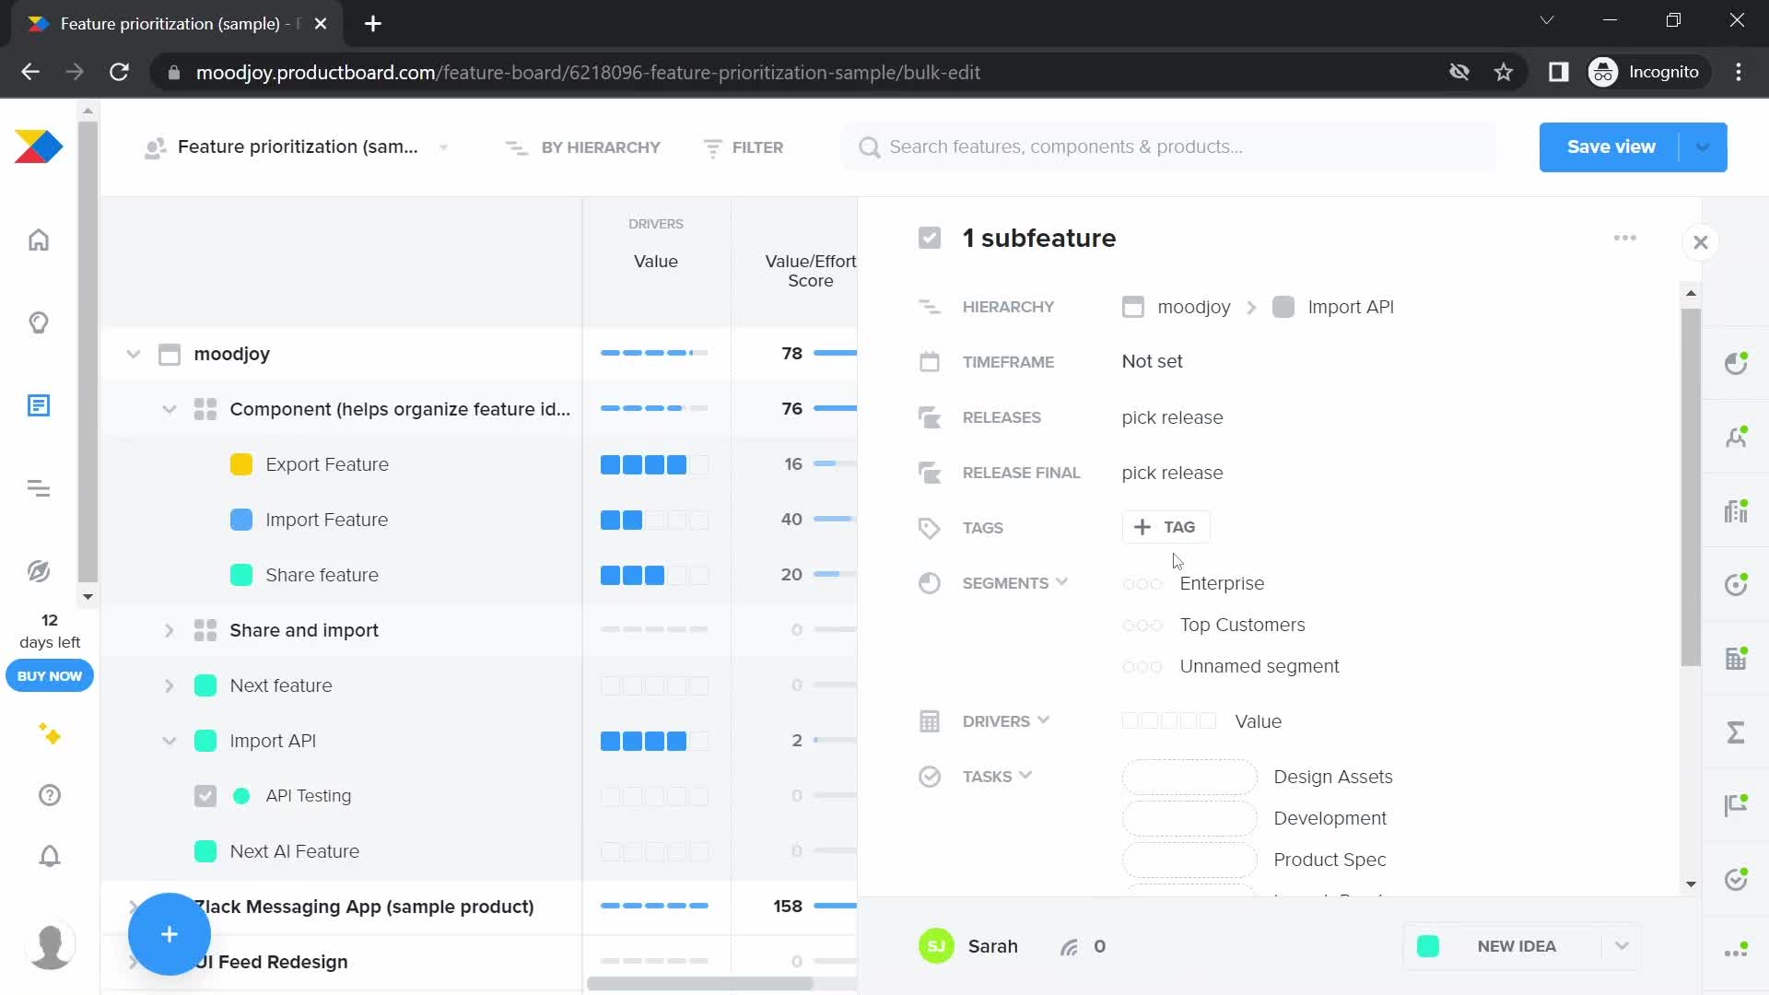Expand the Share and import component
Screen dimensions: 1769x995
click(x=169, y=630)
